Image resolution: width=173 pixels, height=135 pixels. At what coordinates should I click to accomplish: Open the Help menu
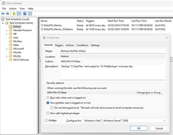[31, 8]
